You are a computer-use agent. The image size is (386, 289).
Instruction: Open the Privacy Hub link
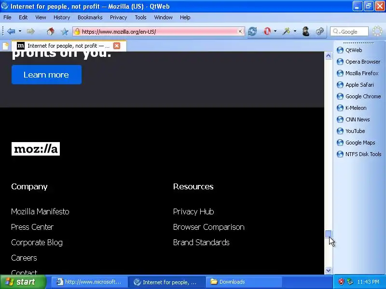[x=193, y=211]
